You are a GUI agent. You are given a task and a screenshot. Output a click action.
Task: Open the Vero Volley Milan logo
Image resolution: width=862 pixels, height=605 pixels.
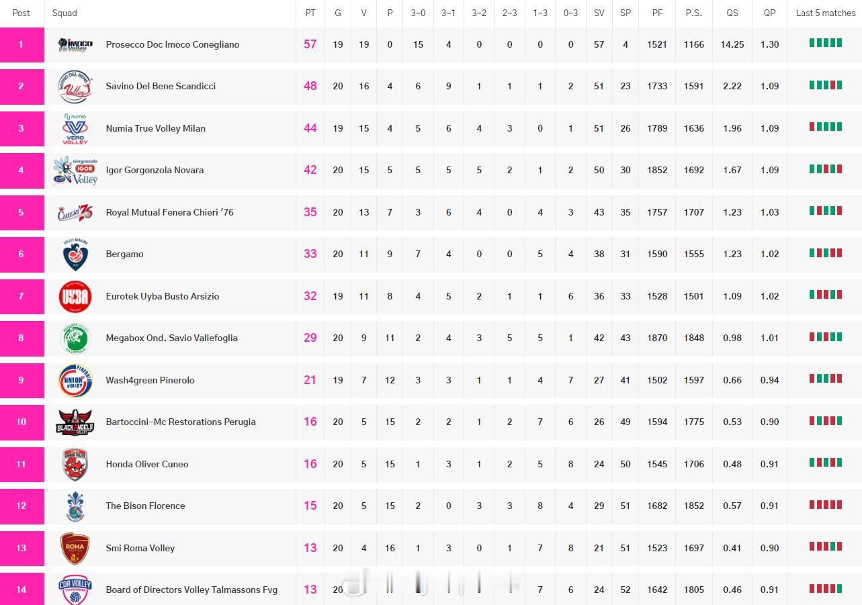75,128
